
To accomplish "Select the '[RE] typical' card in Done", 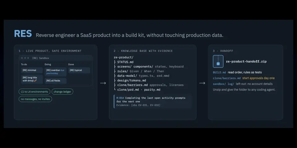I will tap(79, 70).
